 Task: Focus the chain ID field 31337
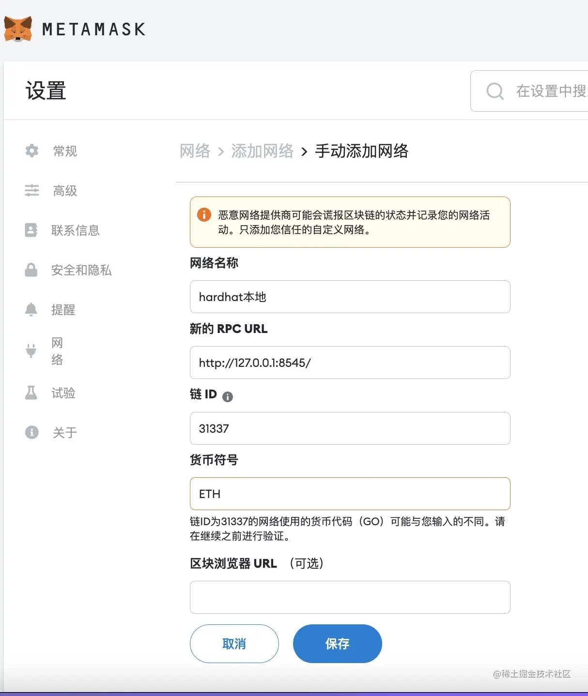350,428
